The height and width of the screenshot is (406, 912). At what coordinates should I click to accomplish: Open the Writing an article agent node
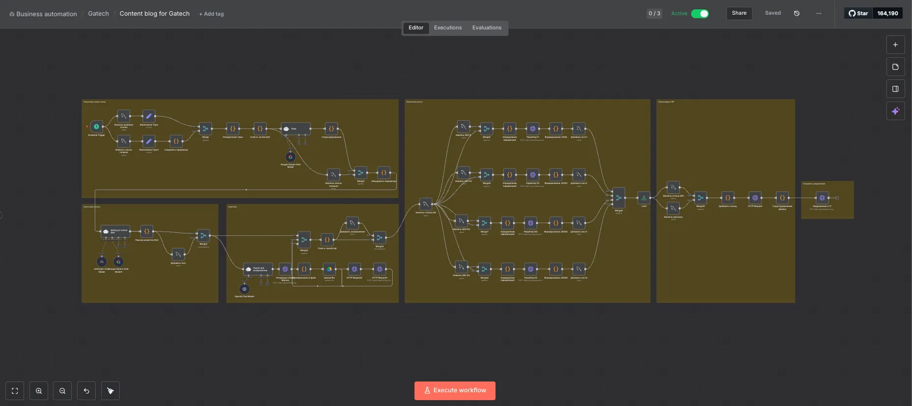pyautogui.click(x=115, y=231)
